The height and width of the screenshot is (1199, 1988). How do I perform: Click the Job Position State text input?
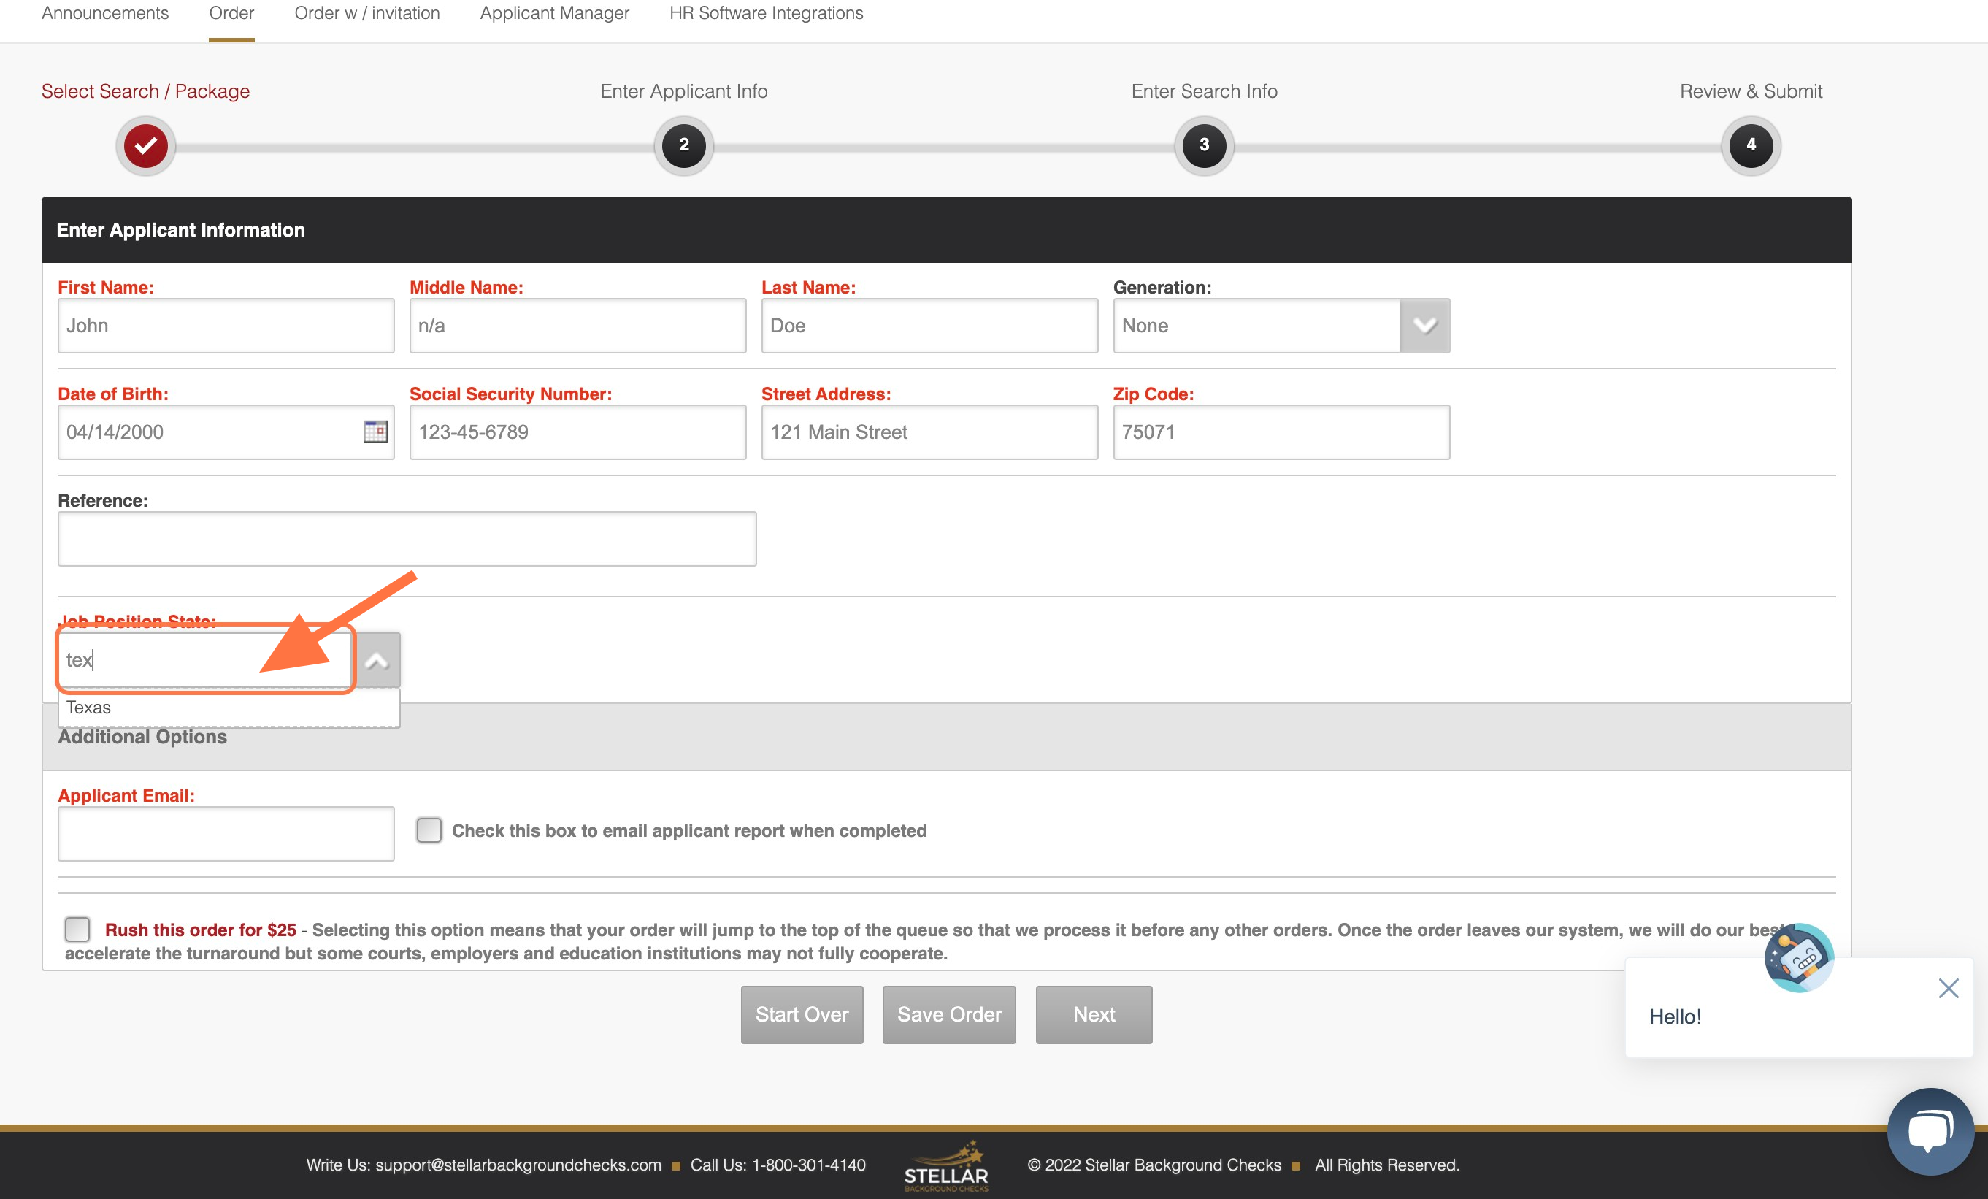(205, 660)
